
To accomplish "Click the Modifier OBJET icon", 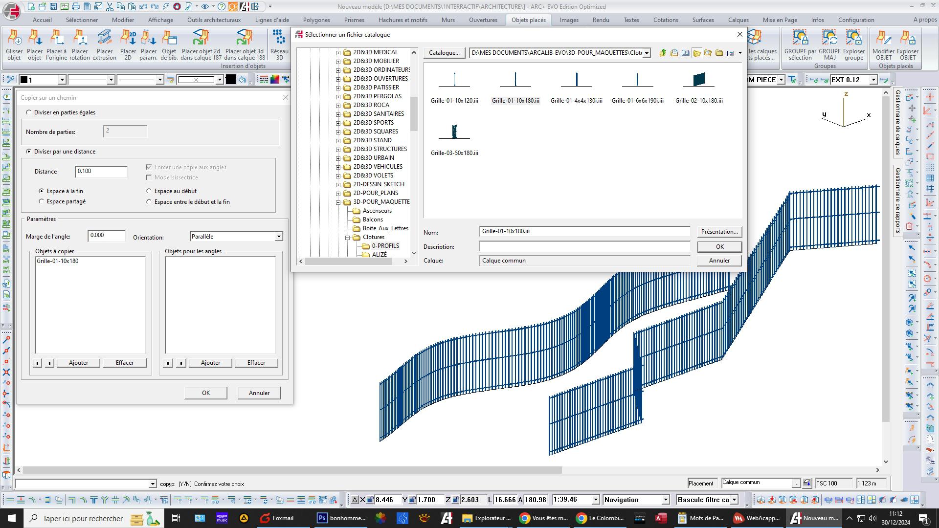I will click(883, 44).
